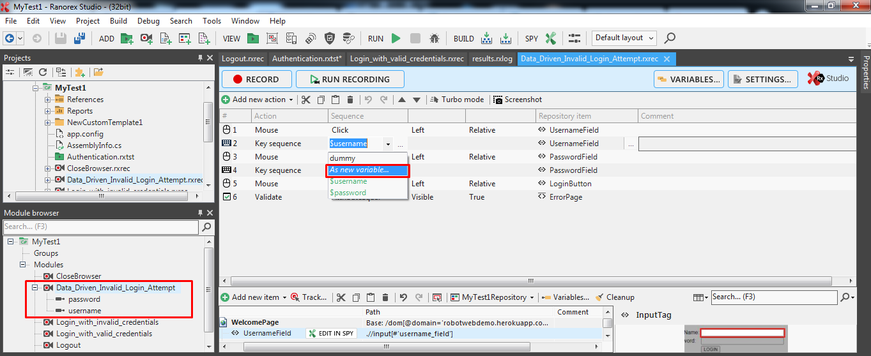Collapse the Data_Driven_Invalid_Login_Attempt module node
This screenshot has width=871, height=356.
click(x=34, y=288)
